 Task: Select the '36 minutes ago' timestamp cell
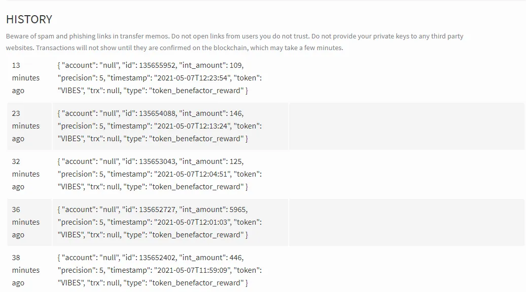point(29,222)
